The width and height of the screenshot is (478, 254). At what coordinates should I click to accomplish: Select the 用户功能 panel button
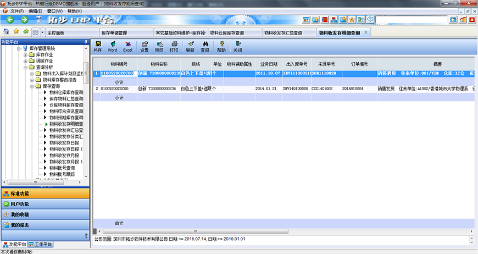click(20, 204)
